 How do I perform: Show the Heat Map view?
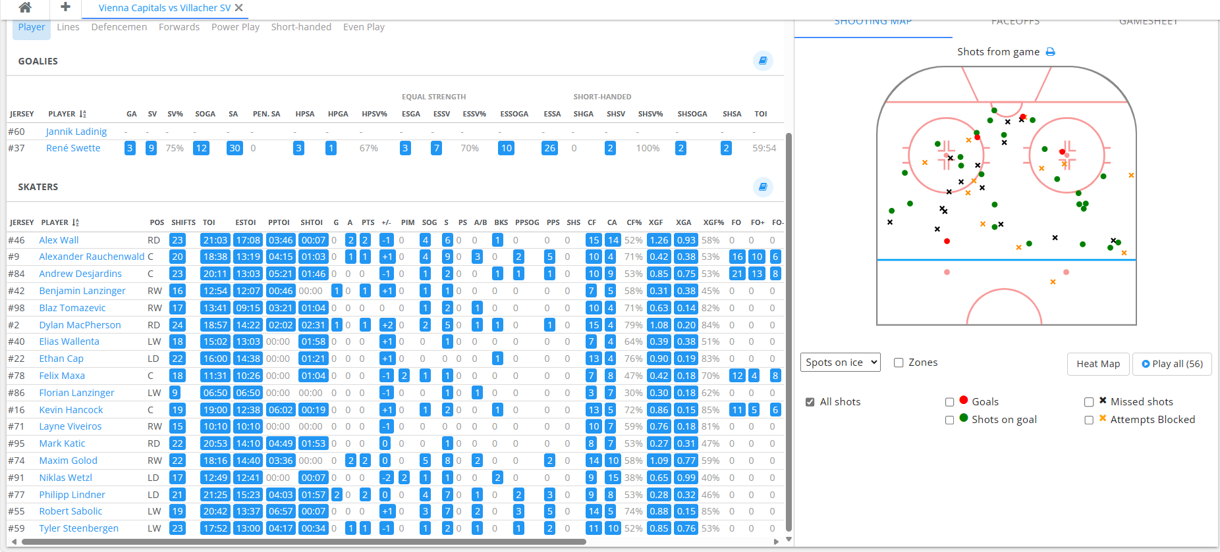click(x=1098, y=364)
